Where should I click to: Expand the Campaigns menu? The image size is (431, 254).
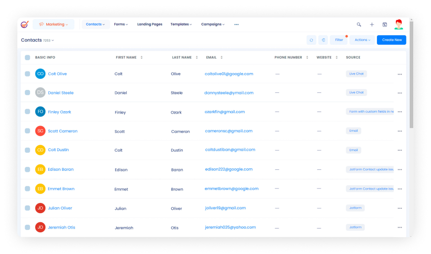(213, 25)
